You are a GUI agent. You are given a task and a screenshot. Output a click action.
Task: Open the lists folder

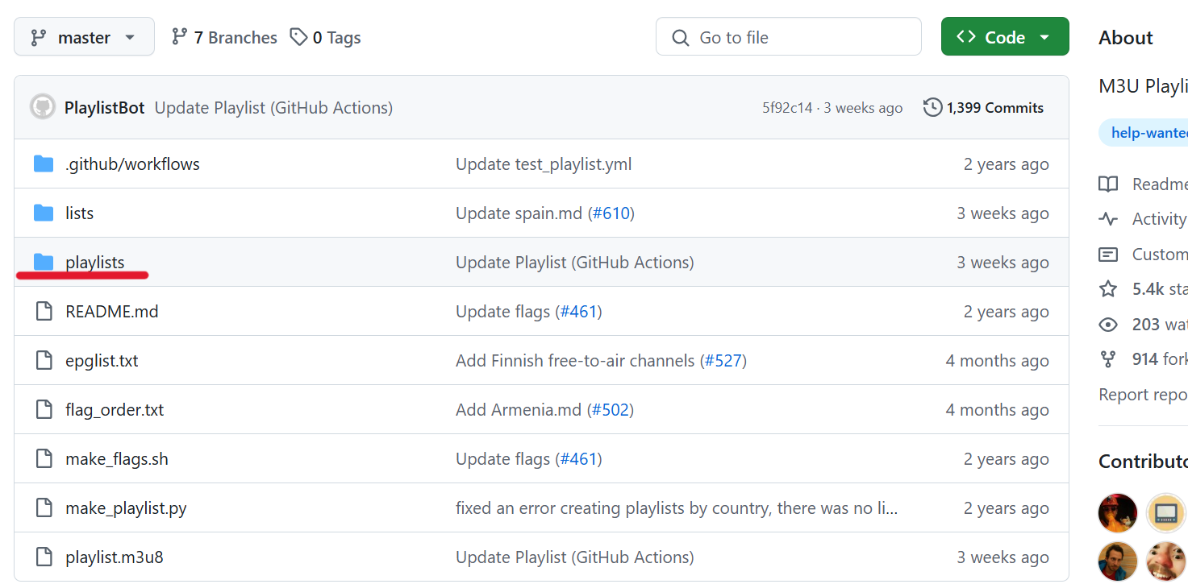tap(79, 213)
